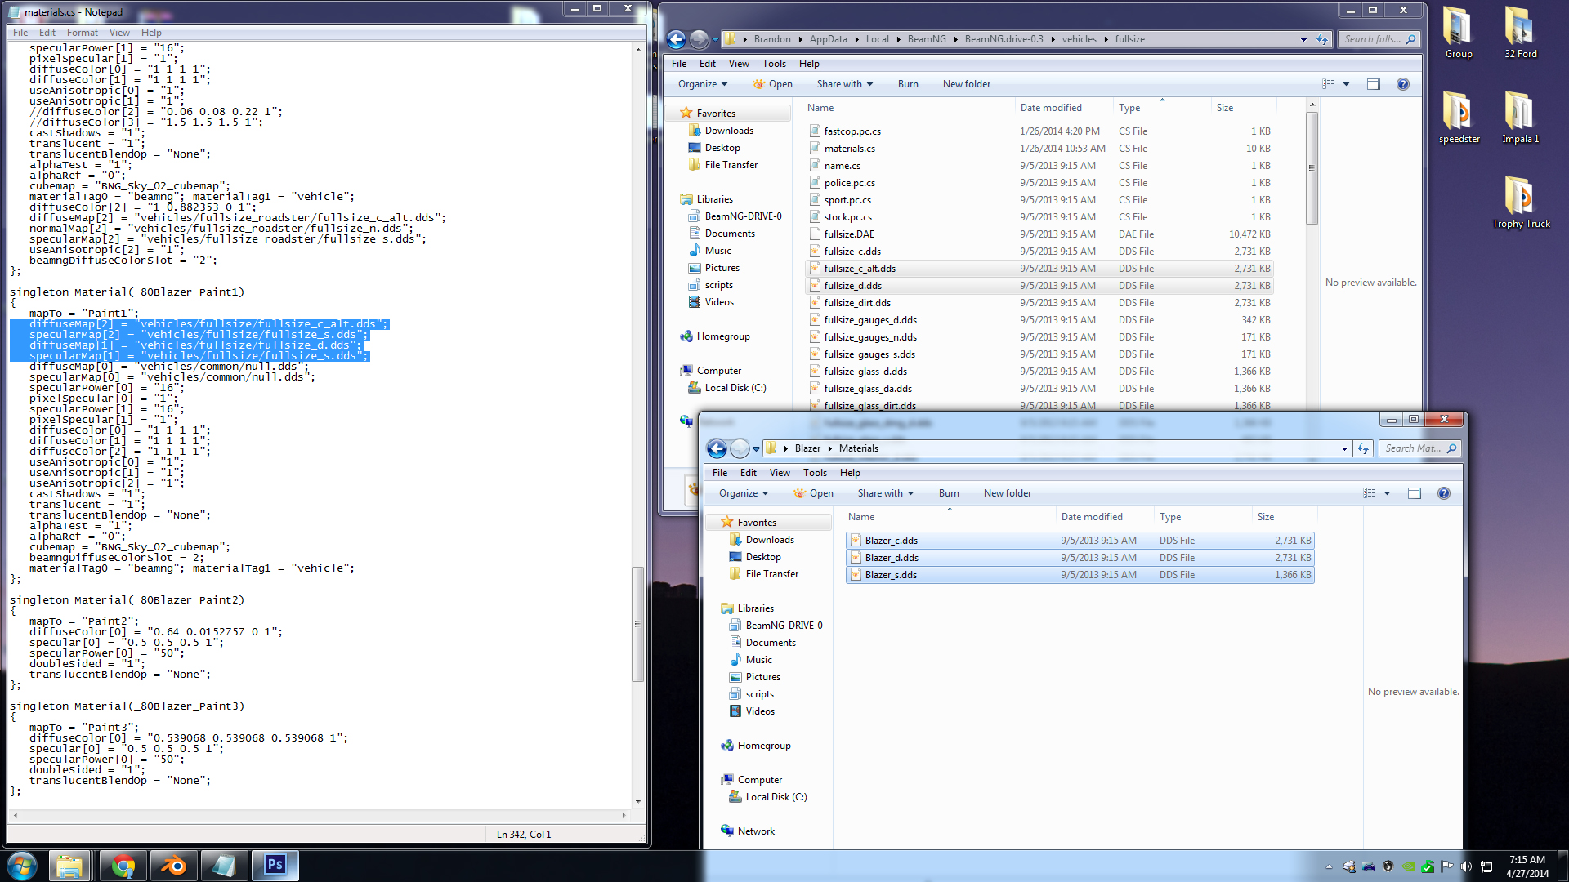Screen dimensions: 1569x882
Task: Open the Share with dropdown in the Materials window
Action: [885, 493]
